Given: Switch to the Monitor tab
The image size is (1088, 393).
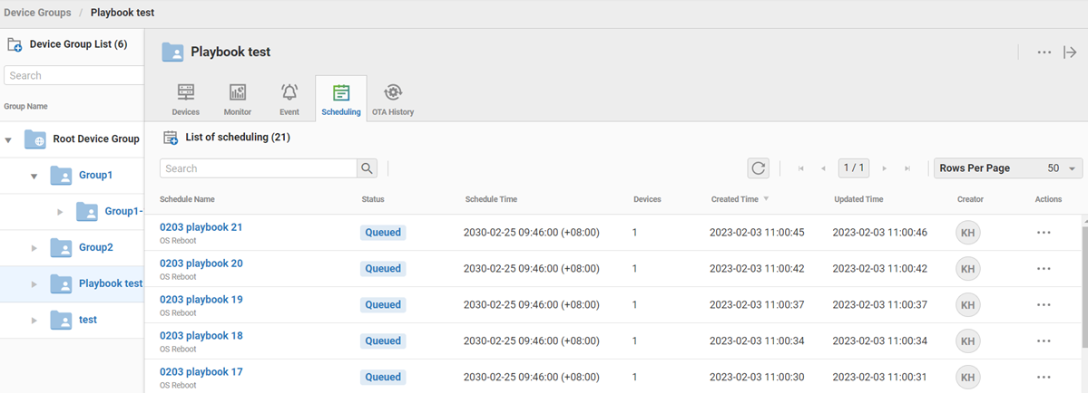Looking at the screenshot, I should point(238,100).
